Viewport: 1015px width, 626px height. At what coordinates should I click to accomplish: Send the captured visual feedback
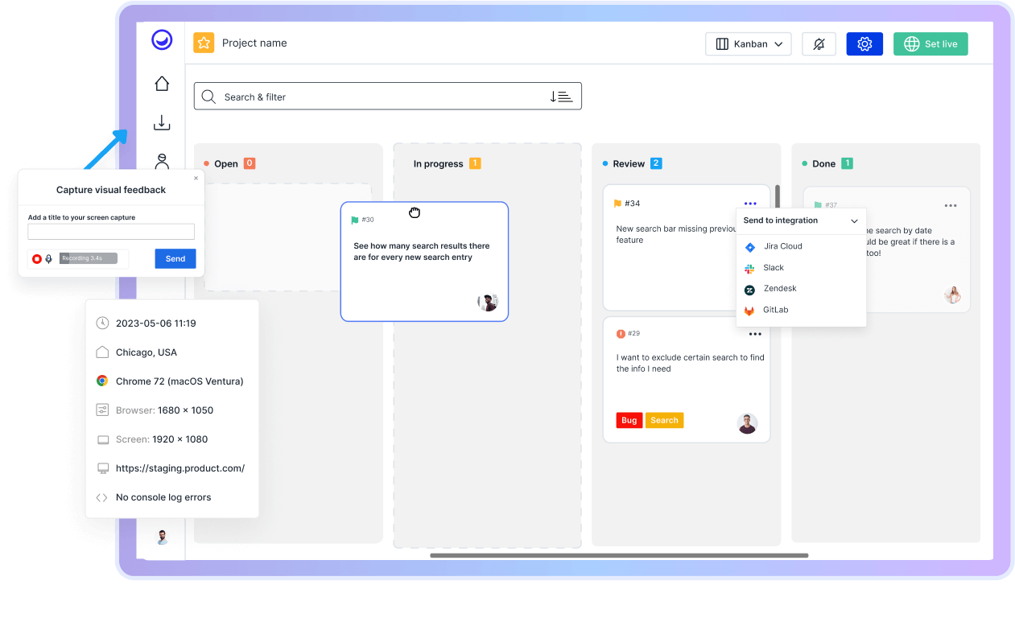175,258
